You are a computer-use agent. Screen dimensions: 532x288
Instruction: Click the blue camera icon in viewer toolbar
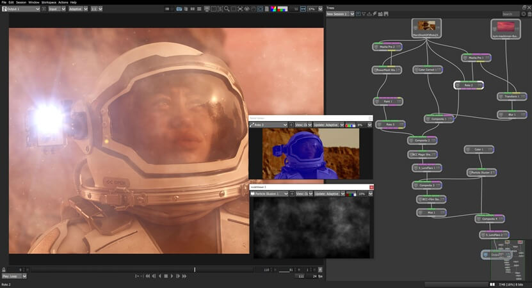point(179,9)
